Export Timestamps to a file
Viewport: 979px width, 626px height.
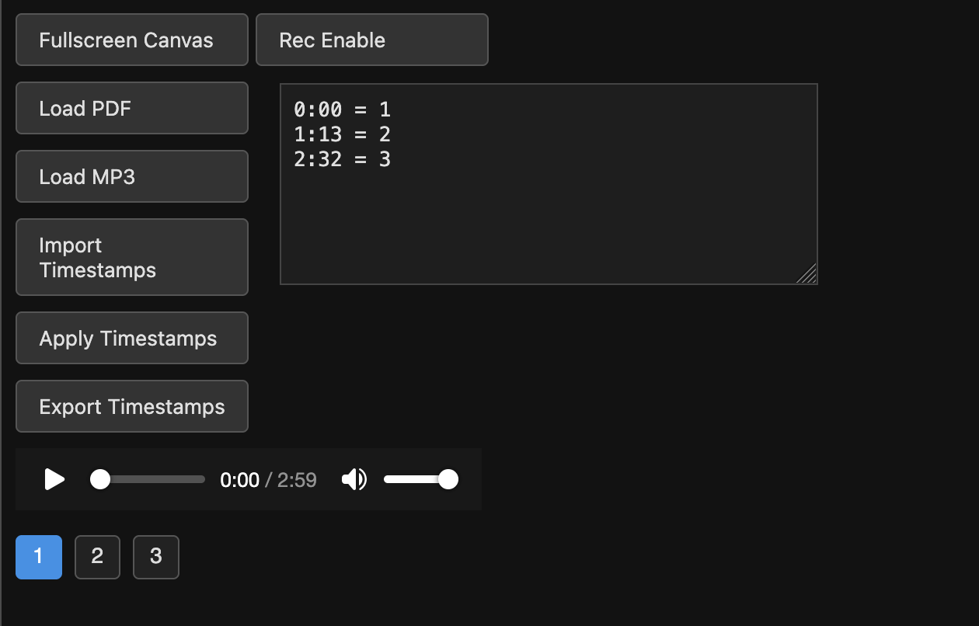tap(132, 406)
